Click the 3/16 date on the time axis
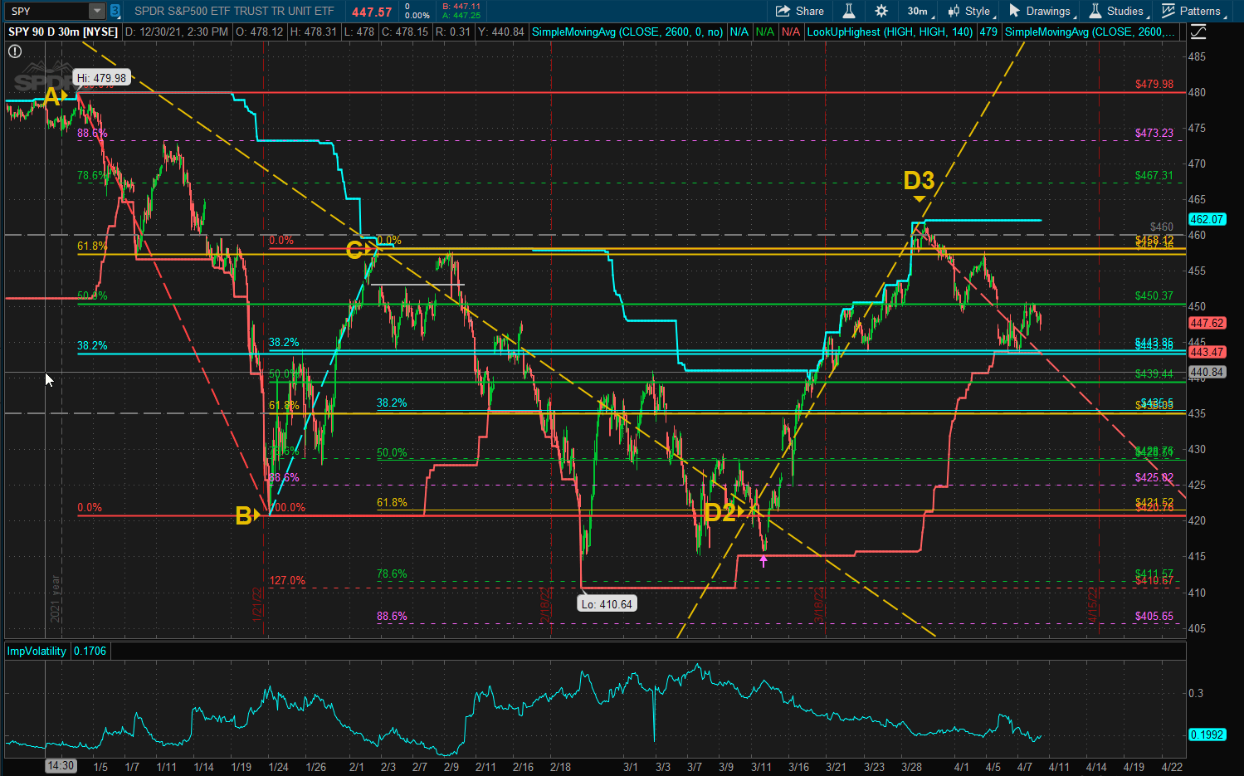The height and width of the screenshot is (776, 1244). point(798,767)
